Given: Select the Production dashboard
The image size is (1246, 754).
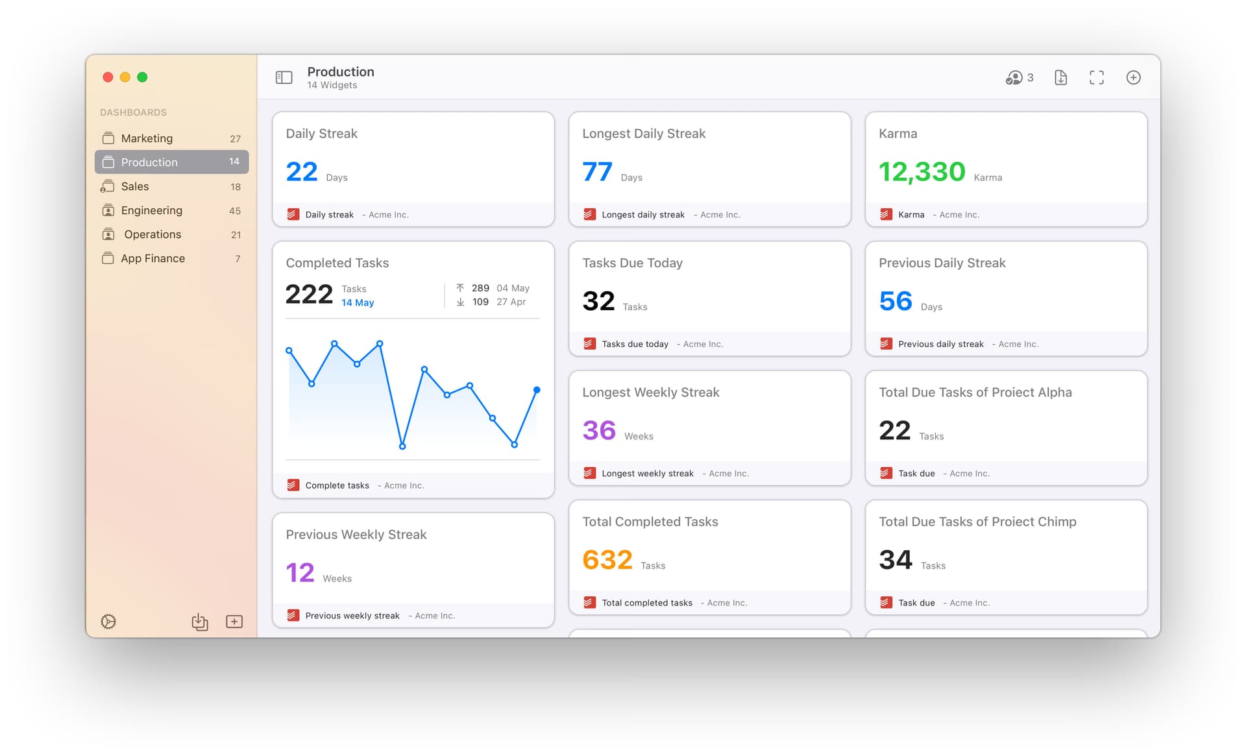Looking at the screenshot, I should click(171, 162).
